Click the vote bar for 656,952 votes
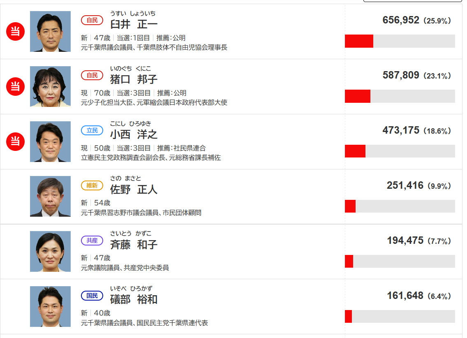The image size is (467, 338). point(400,41)
